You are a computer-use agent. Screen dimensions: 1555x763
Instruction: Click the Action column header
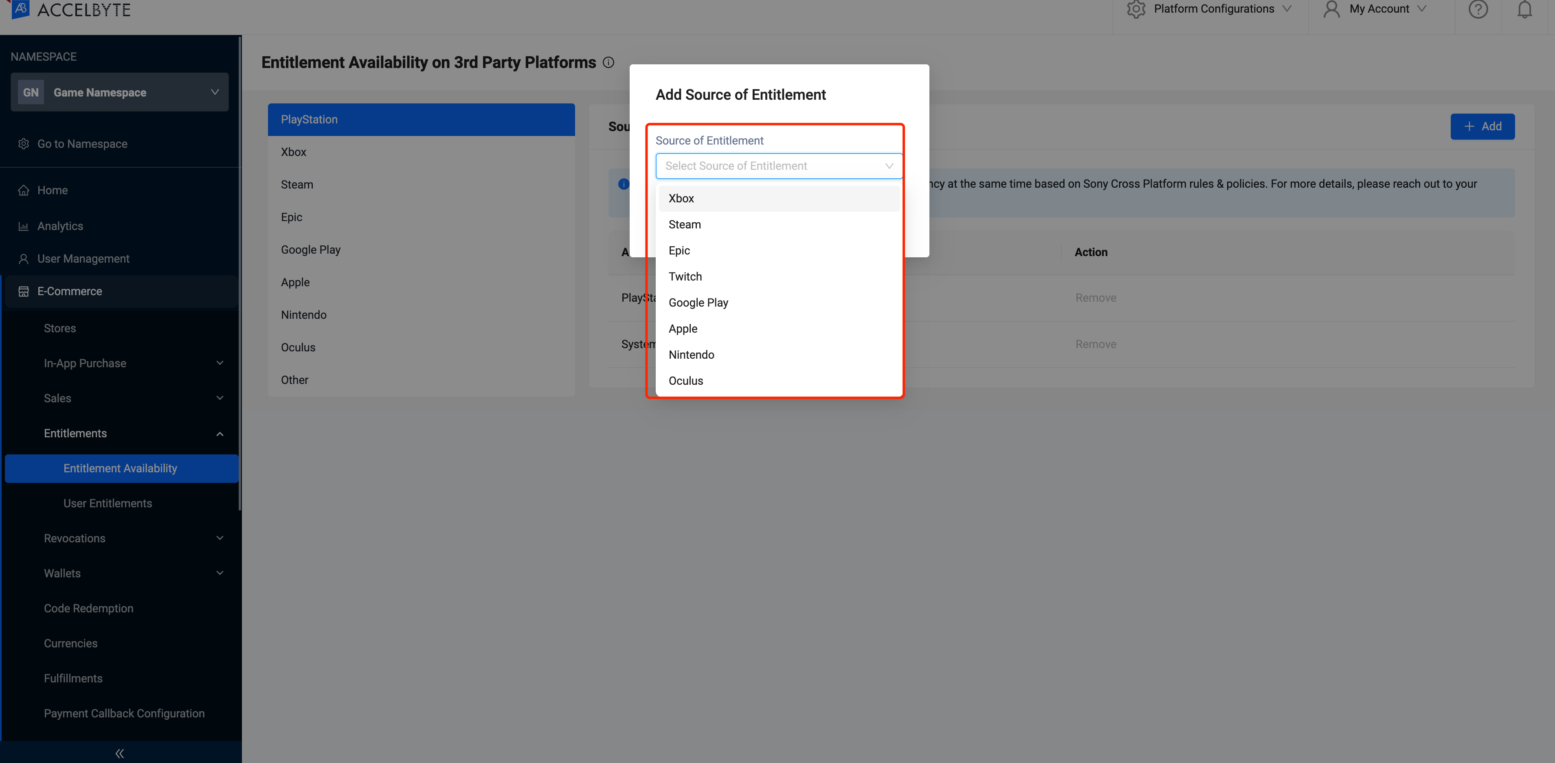tap(1091, 252)
